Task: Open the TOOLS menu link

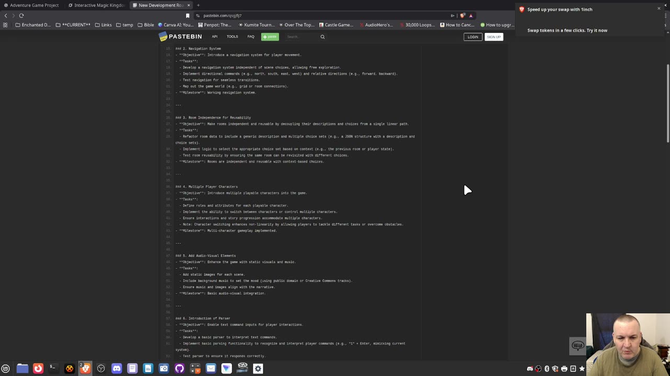Action: [x=232, y=37]
